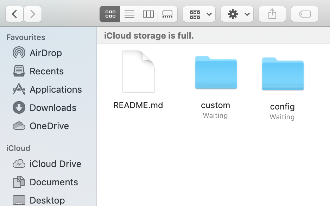Click the Edit Tags button

(305, 14)
